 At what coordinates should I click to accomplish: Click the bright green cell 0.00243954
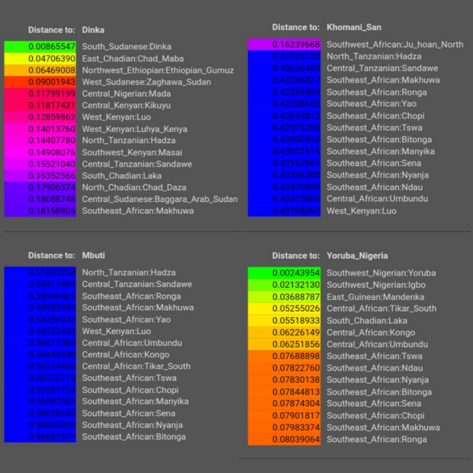(284, 273)
